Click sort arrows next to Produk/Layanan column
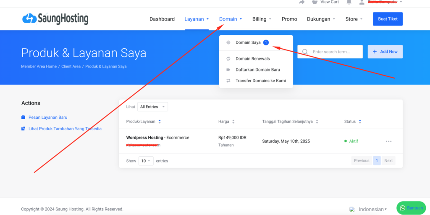The image size is (430, 215). coord(160,122)
